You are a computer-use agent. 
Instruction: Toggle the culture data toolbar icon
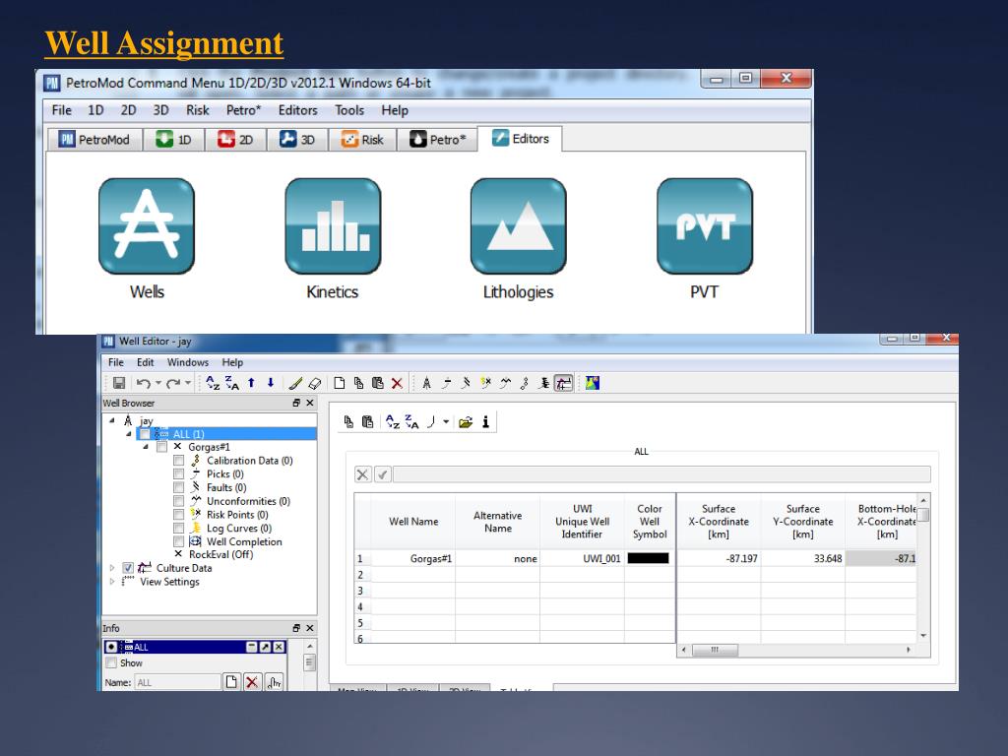tap(564, 383)
